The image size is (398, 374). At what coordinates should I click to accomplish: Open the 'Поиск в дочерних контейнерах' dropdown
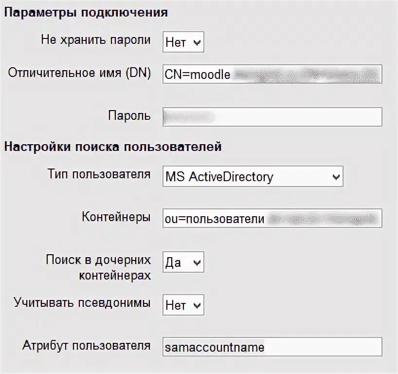[183, 262]
